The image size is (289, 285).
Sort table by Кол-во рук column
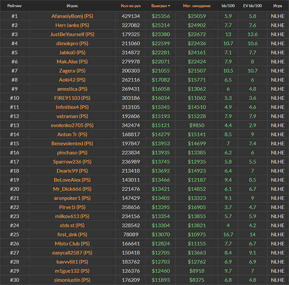pyautogui.click(x=130, y=6)
